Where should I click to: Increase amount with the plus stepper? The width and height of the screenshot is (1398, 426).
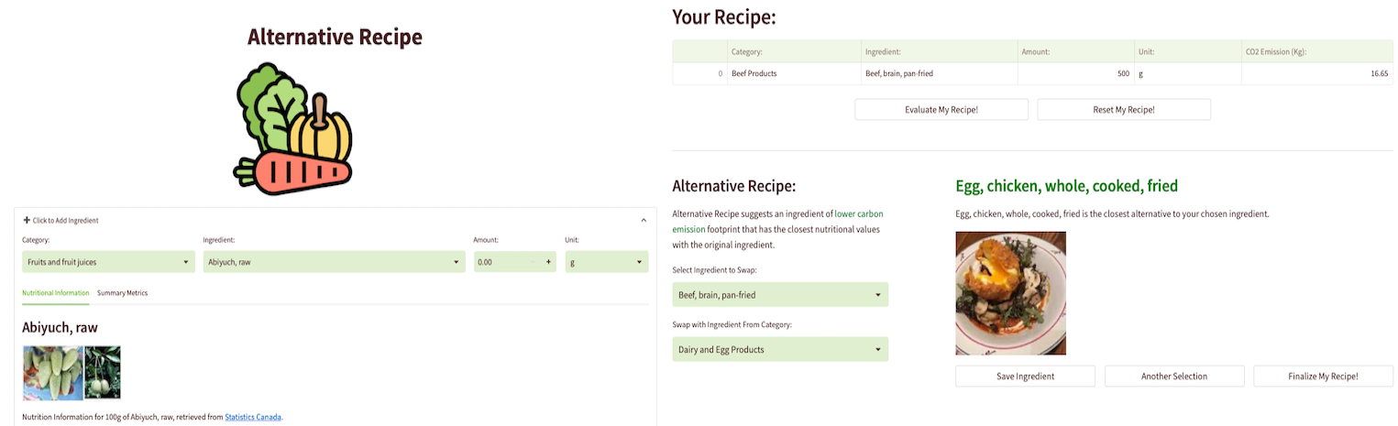click(548, 262)
